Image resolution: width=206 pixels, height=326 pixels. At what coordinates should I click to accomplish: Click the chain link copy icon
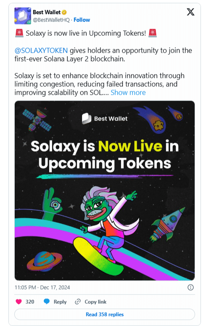[x=78, y=302]
